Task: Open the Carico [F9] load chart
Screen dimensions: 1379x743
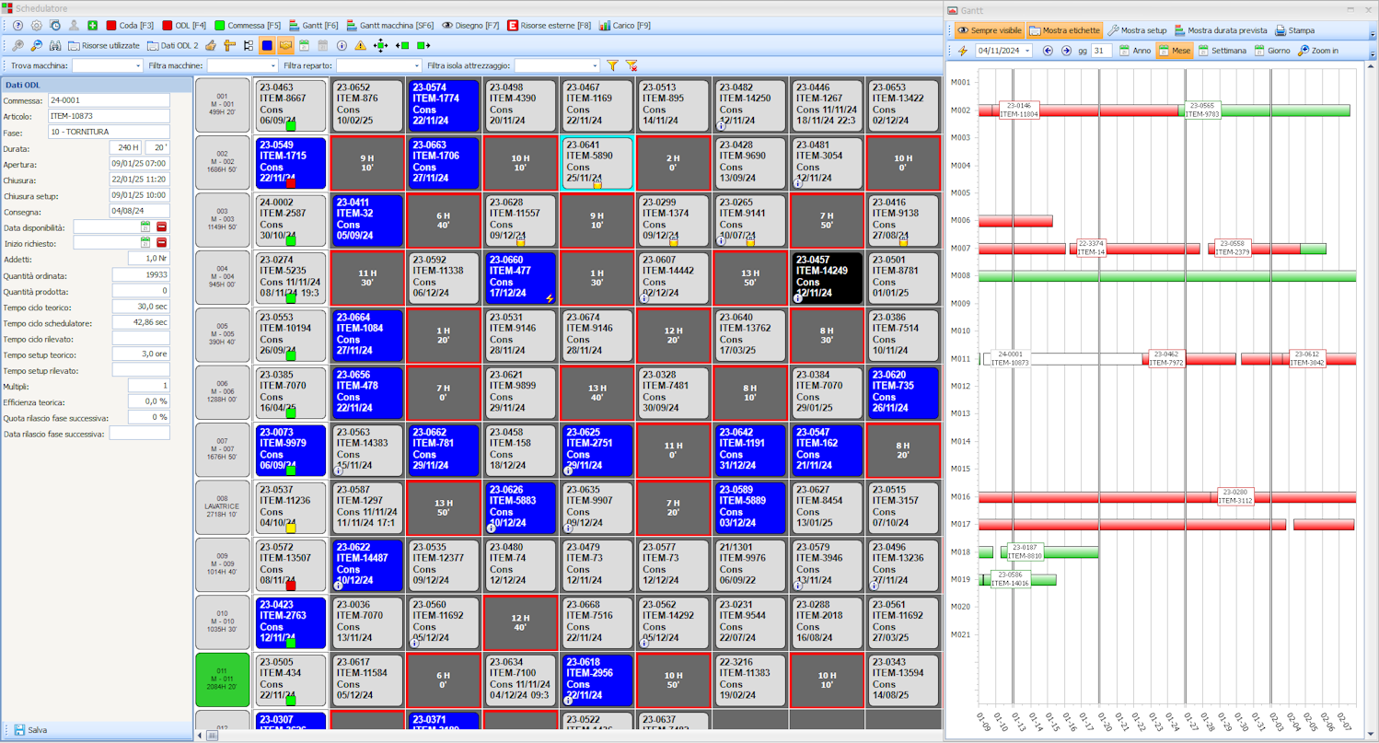Action: tap(625, 26)
